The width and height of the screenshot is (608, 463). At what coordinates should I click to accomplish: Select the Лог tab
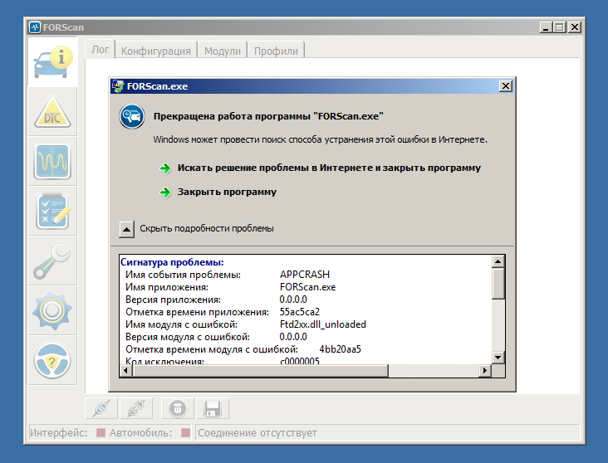coord(100,50)
